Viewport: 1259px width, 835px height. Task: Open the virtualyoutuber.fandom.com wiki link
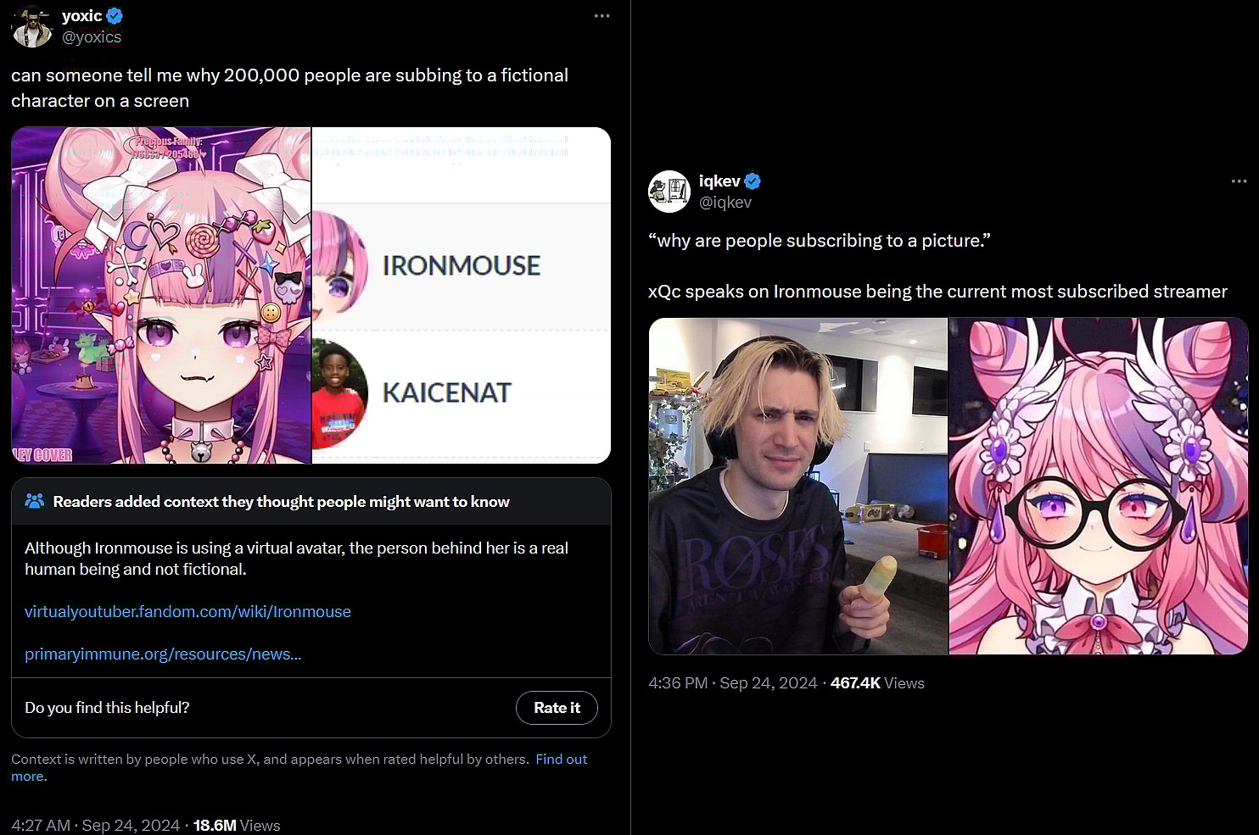coord(187,611)
